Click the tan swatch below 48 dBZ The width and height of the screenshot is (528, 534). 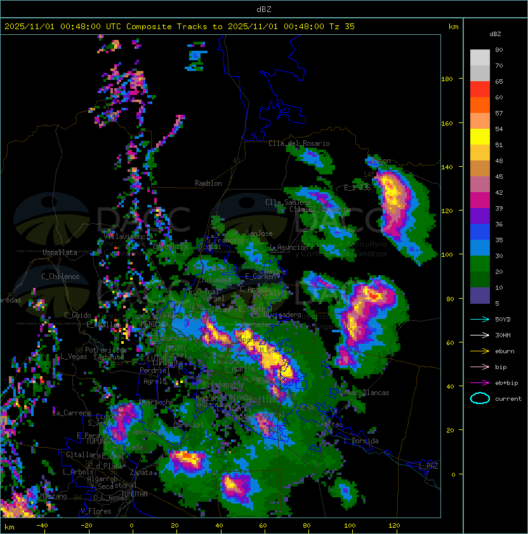coord(480,168)
